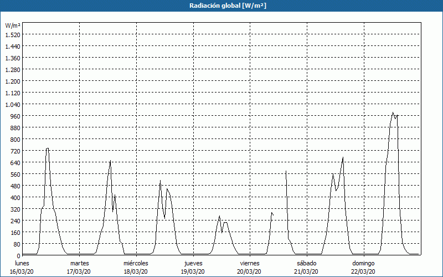This screenshot has width=443, height=277.
Task: Select the 1.360 y-axis value
Action: pyautogui.click(x=13, y=58)
